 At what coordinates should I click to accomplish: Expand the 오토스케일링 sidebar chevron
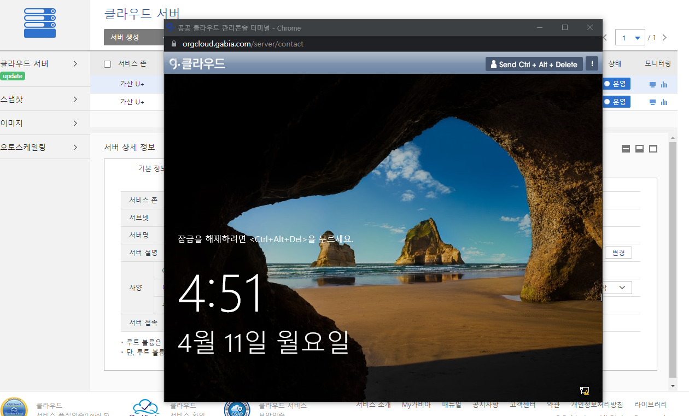tap(75, 148)
